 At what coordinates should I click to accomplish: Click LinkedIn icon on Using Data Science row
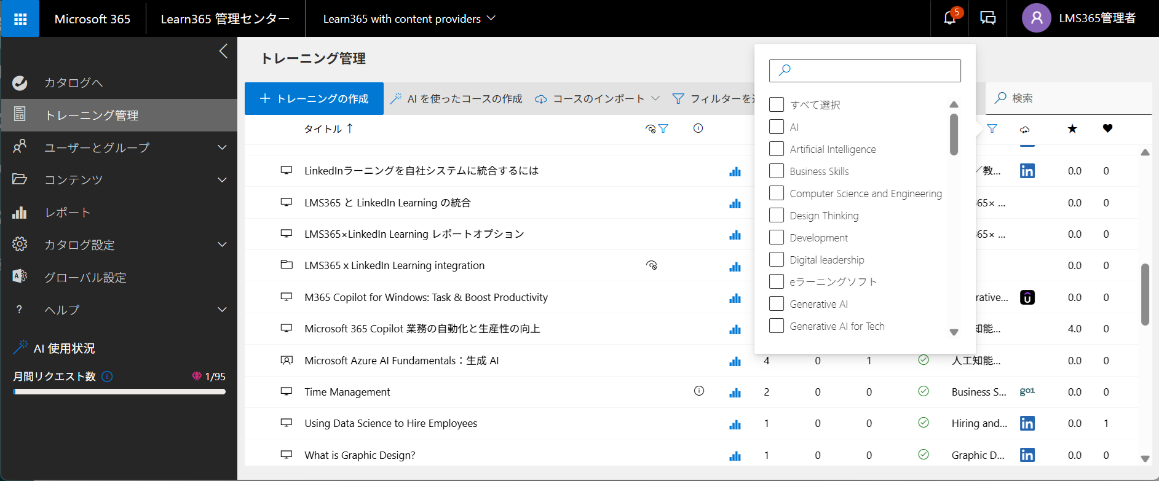(1027, 423)
